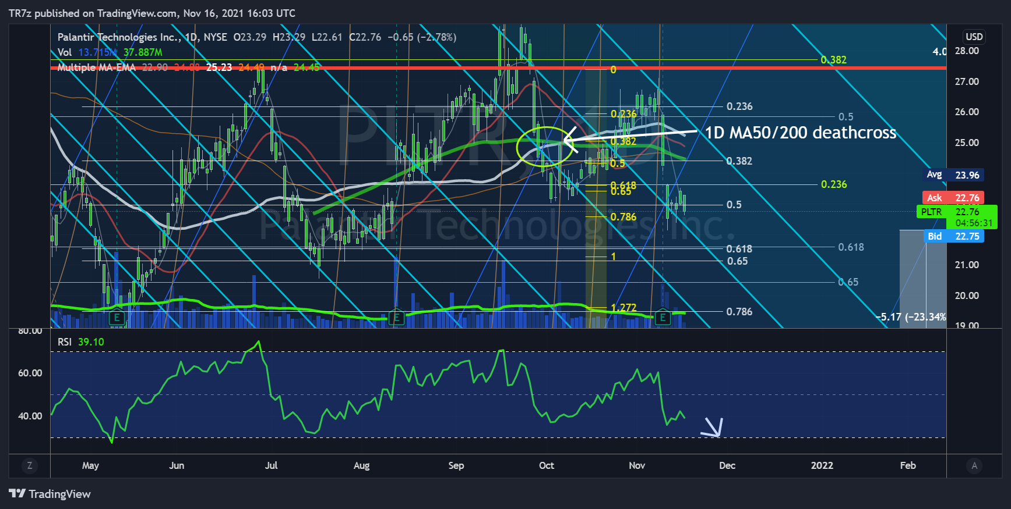Select the green 0.382 Fibonacci label near top
The width and height of the screenshot is (1011, 509).
pos(833,60)
